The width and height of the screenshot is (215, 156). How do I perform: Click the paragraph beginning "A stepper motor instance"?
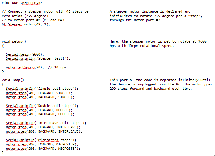click(155, 16)
